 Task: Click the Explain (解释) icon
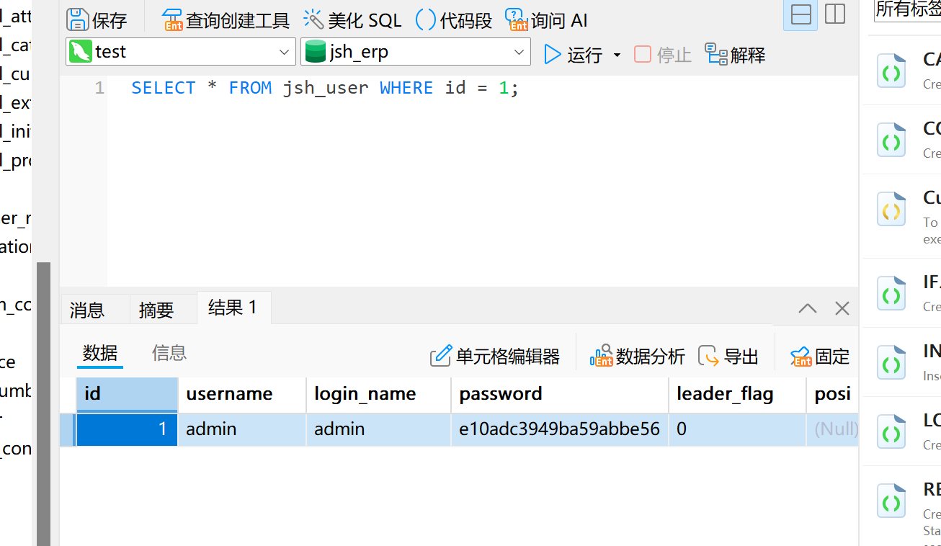716,55
